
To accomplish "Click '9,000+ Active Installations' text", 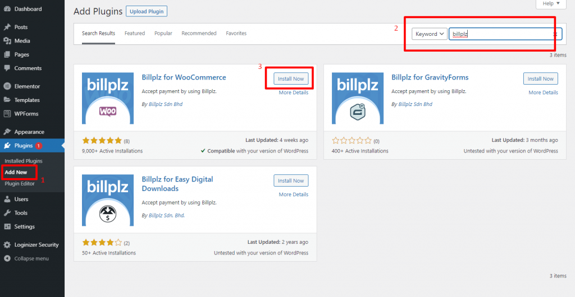I will pos(112,151).
